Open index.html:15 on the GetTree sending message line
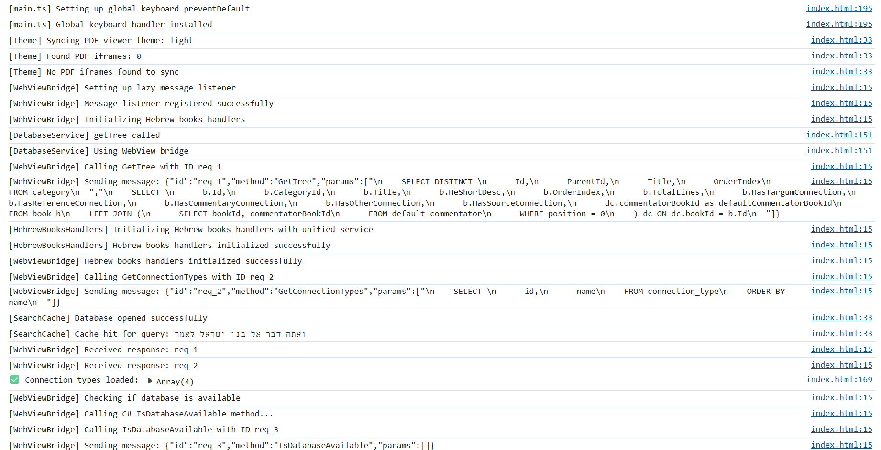 [x=841, y=181]
